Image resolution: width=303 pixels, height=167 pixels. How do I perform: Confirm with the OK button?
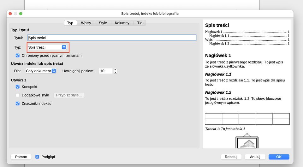[279, 157]
